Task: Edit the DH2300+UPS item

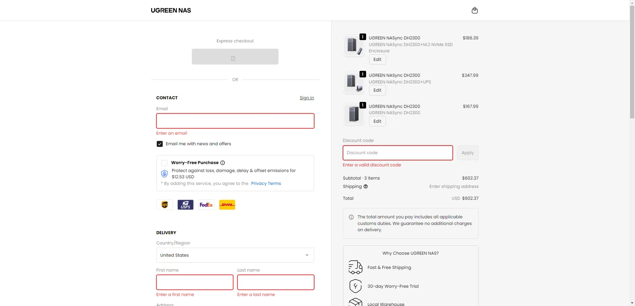Action: point(377,90)
